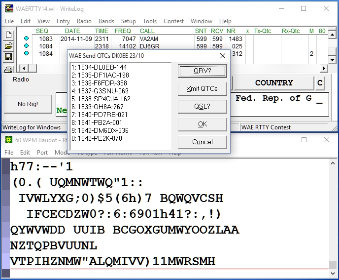Open the Contest menu
Screen dimensions: 339x280
pyautogui.click(x=173, y=21)
